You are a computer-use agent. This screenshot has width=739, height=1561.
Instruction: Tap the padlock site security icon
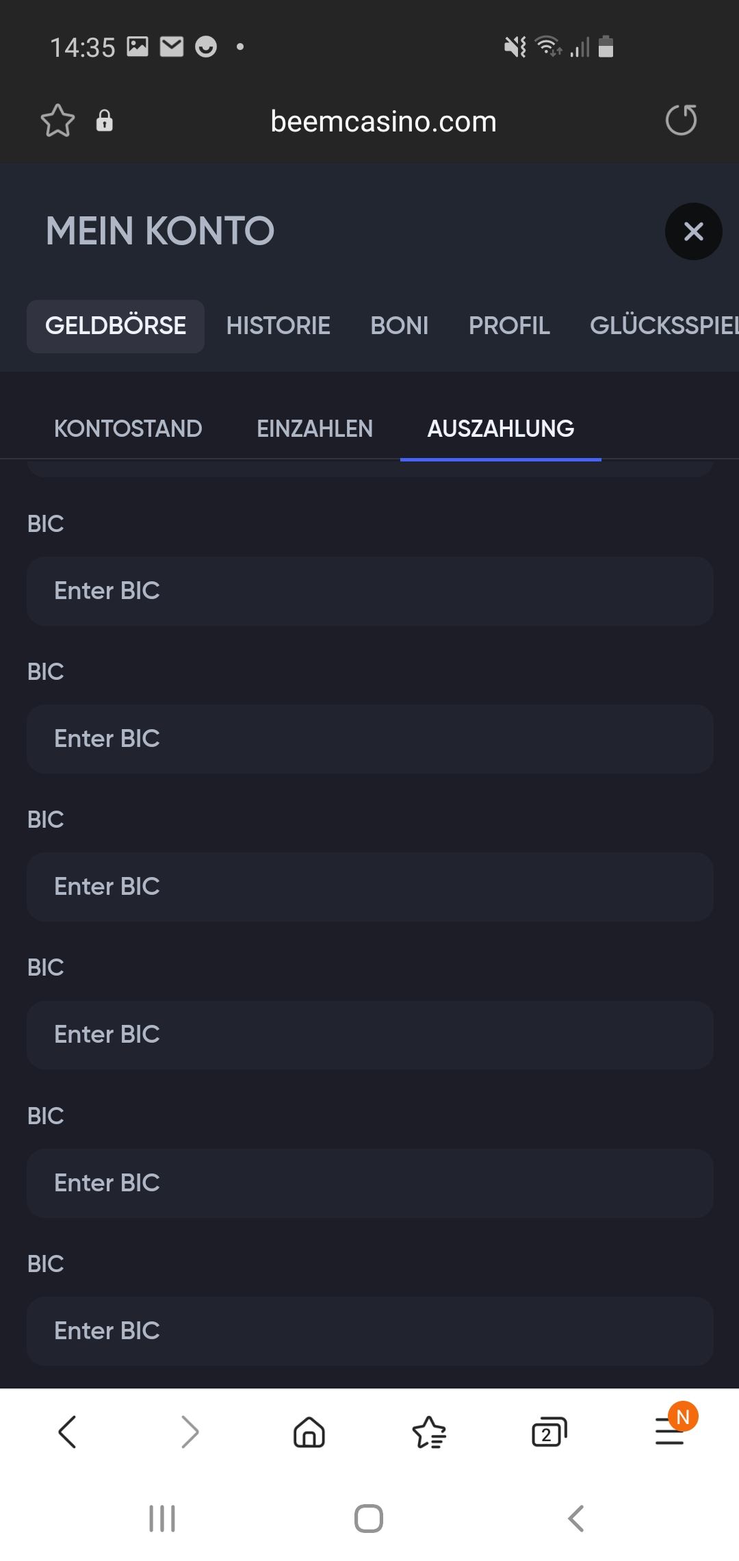(x=104, y=120)
